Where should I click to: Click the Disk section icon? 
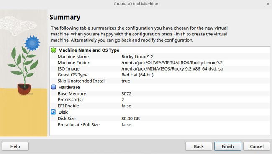click(x=54, y=112)
